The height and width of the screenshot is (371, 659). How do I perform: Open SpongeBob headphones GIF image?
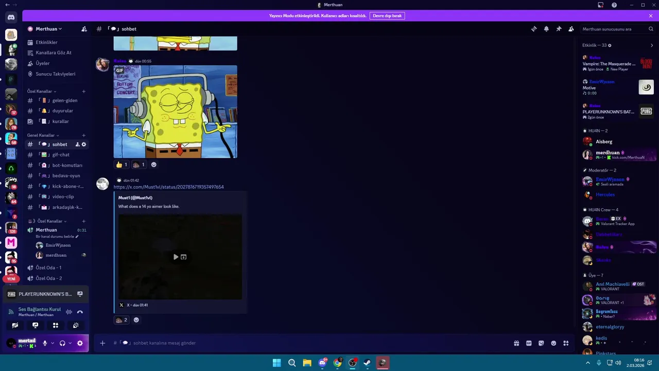[x=175, y=111]
